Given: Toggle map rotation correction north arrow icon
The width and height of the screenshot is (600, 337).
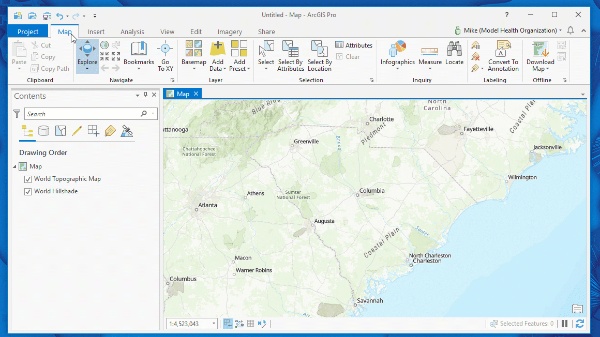Looking at the screenshot, I should (x=262, y=324).
